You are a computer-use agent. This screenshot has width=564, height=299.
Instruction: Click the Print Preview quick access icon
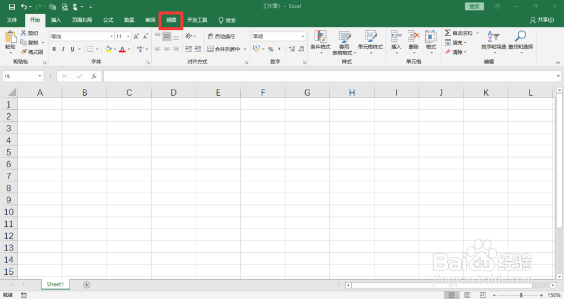(x=65, y=7)
